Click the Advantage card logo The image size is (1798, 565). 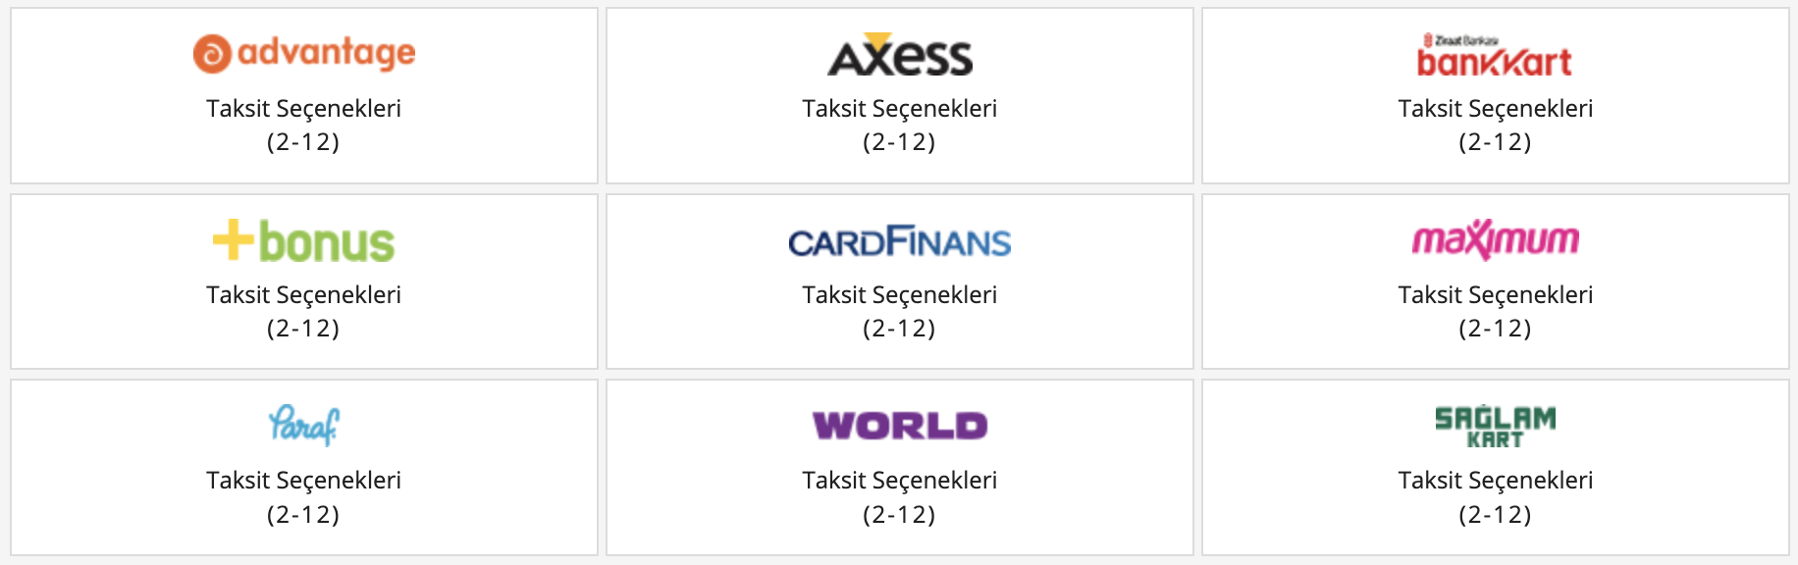(304, 53)
